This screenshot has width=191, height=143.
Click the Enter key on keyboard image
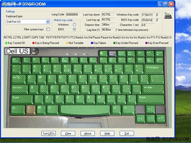click(153, 90)
